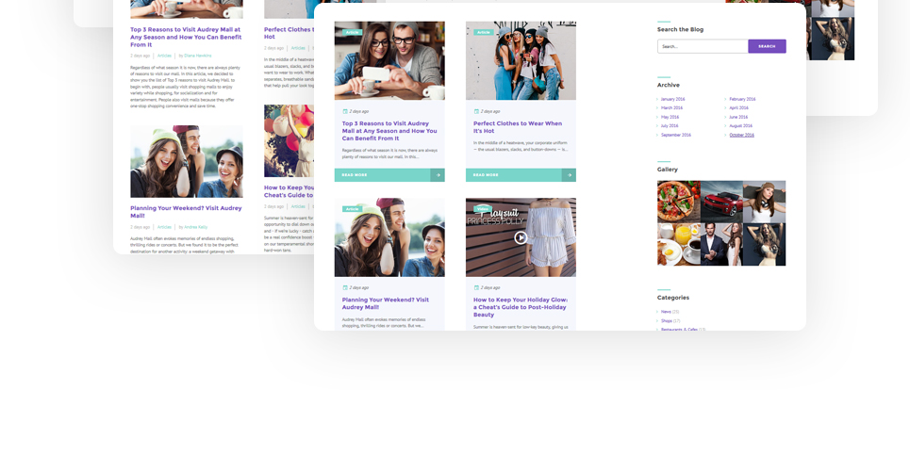
Task: Click three friends photo in front window
Action: coord(389,237)
